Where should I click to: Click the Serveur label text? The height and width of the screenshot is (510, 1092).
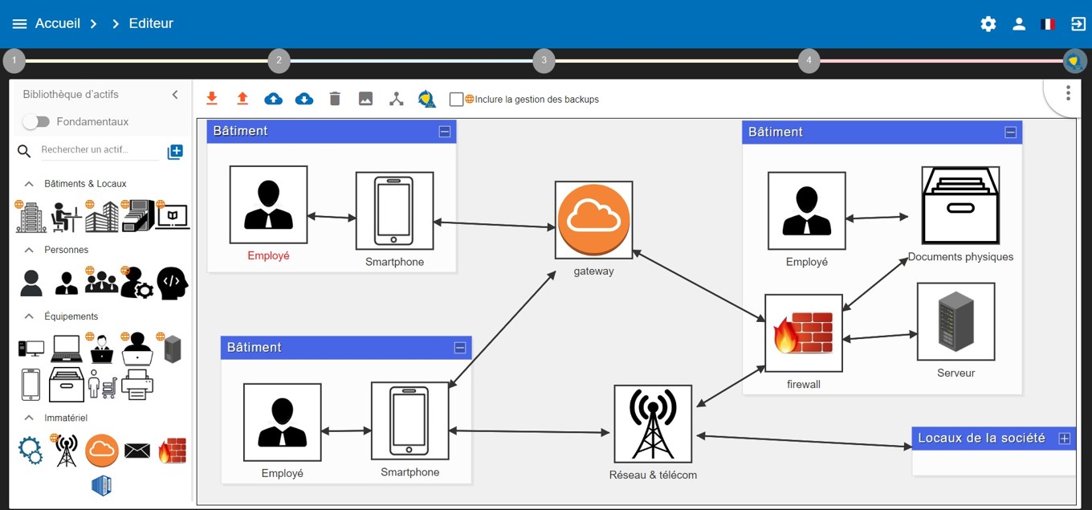(x=956, y=373)
